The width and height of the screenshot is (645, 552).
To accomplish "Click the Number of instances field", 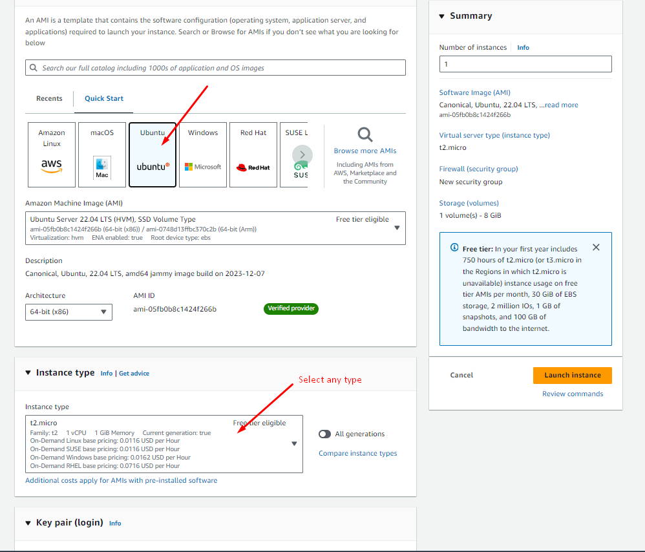I will click(525, 64).
